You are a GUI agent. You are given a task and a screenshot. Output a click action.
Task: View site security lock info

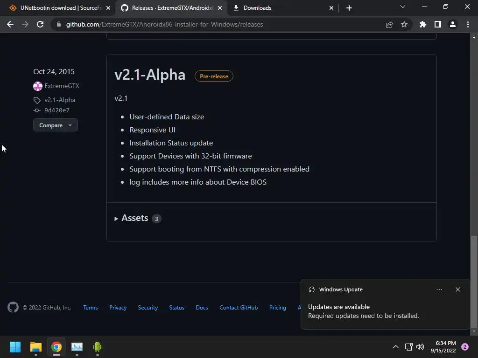click(59, 24)
